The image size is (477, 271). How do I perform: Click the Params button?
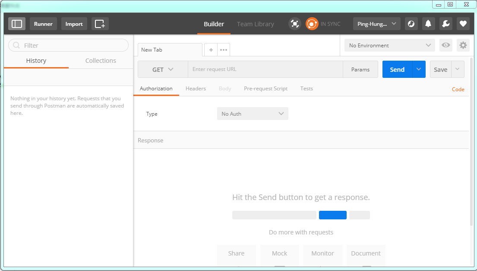(360, 69)
